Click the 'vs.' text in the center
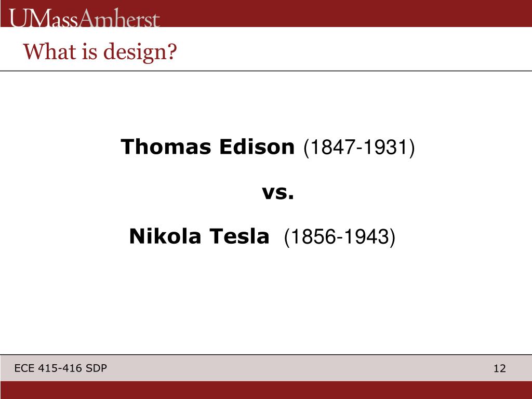The height and width of the screenshot is (399, 532). [277, 192]
